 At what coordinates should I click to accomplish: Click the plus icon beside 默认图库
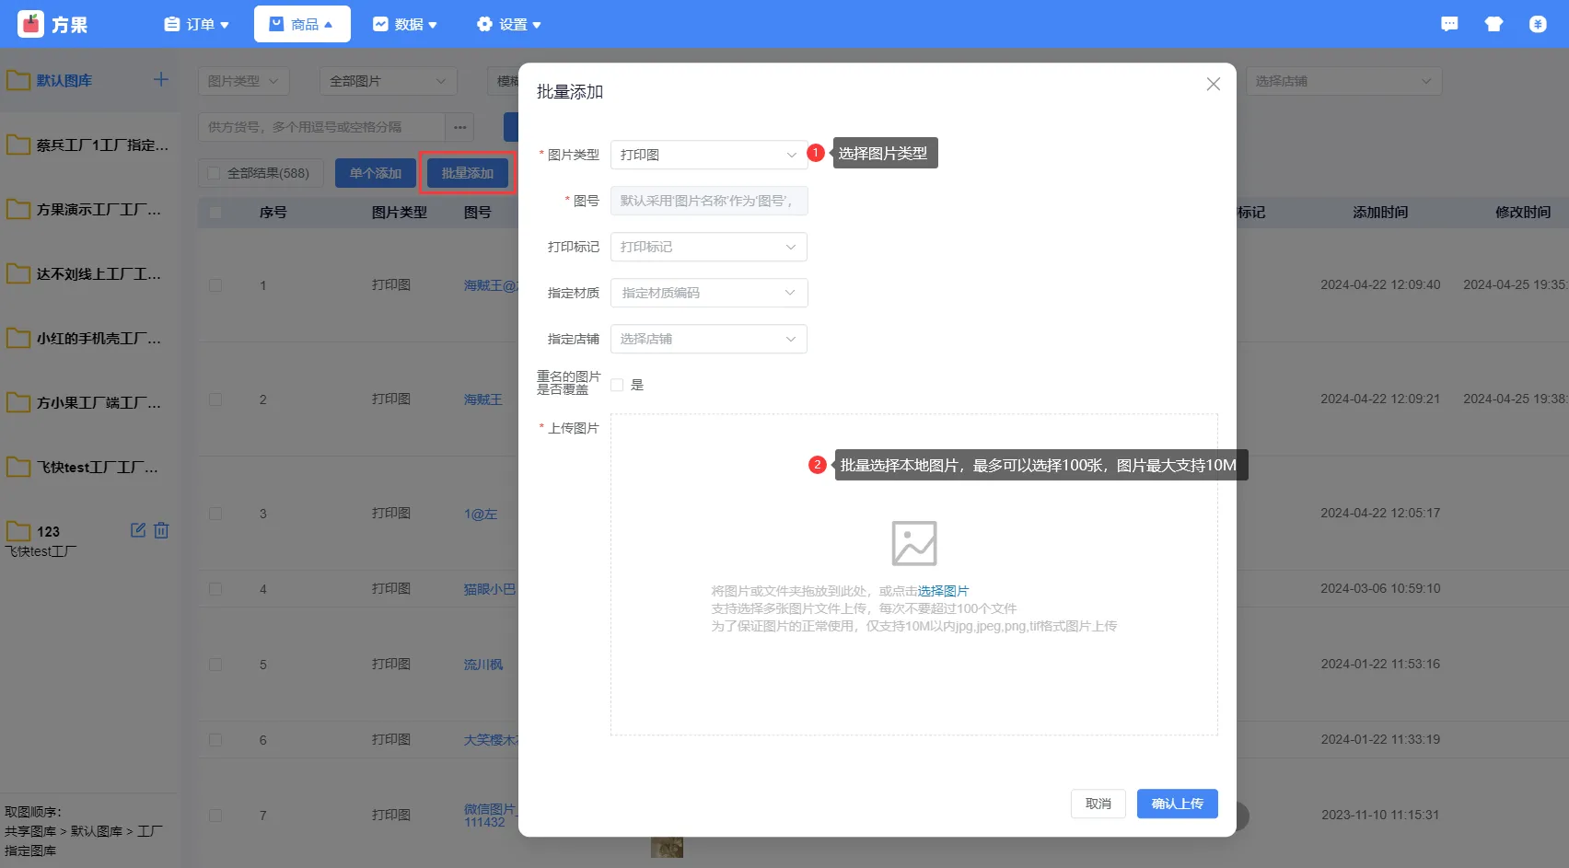[161, 80]
